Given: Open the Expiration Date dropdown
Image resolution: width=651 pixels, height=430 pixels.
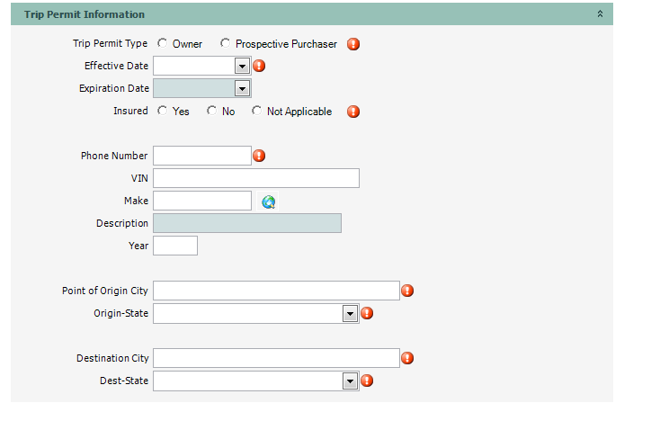Looking at the screenshot, I should coord(241,88).
